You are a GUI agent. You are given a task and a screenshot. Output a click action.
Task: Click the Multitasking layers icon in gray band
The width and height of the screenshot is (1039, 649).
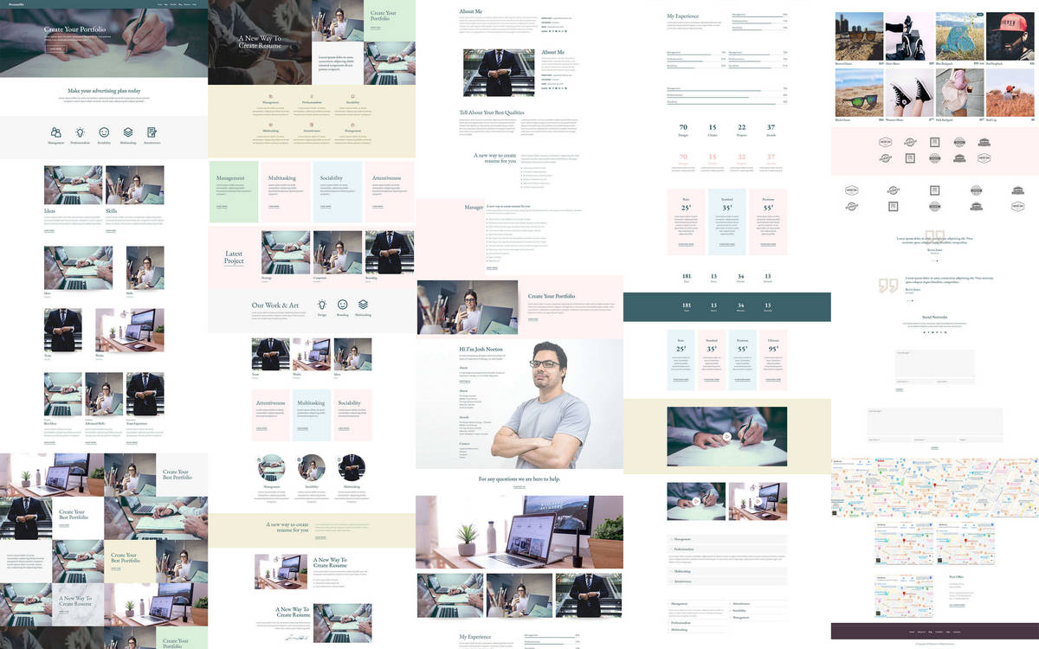click(128, 132)
